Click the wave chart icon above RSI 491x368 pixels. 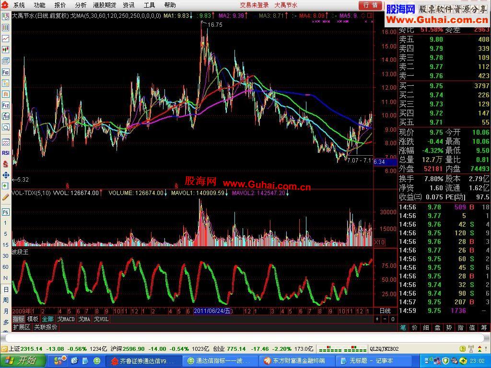click(5, 142)
